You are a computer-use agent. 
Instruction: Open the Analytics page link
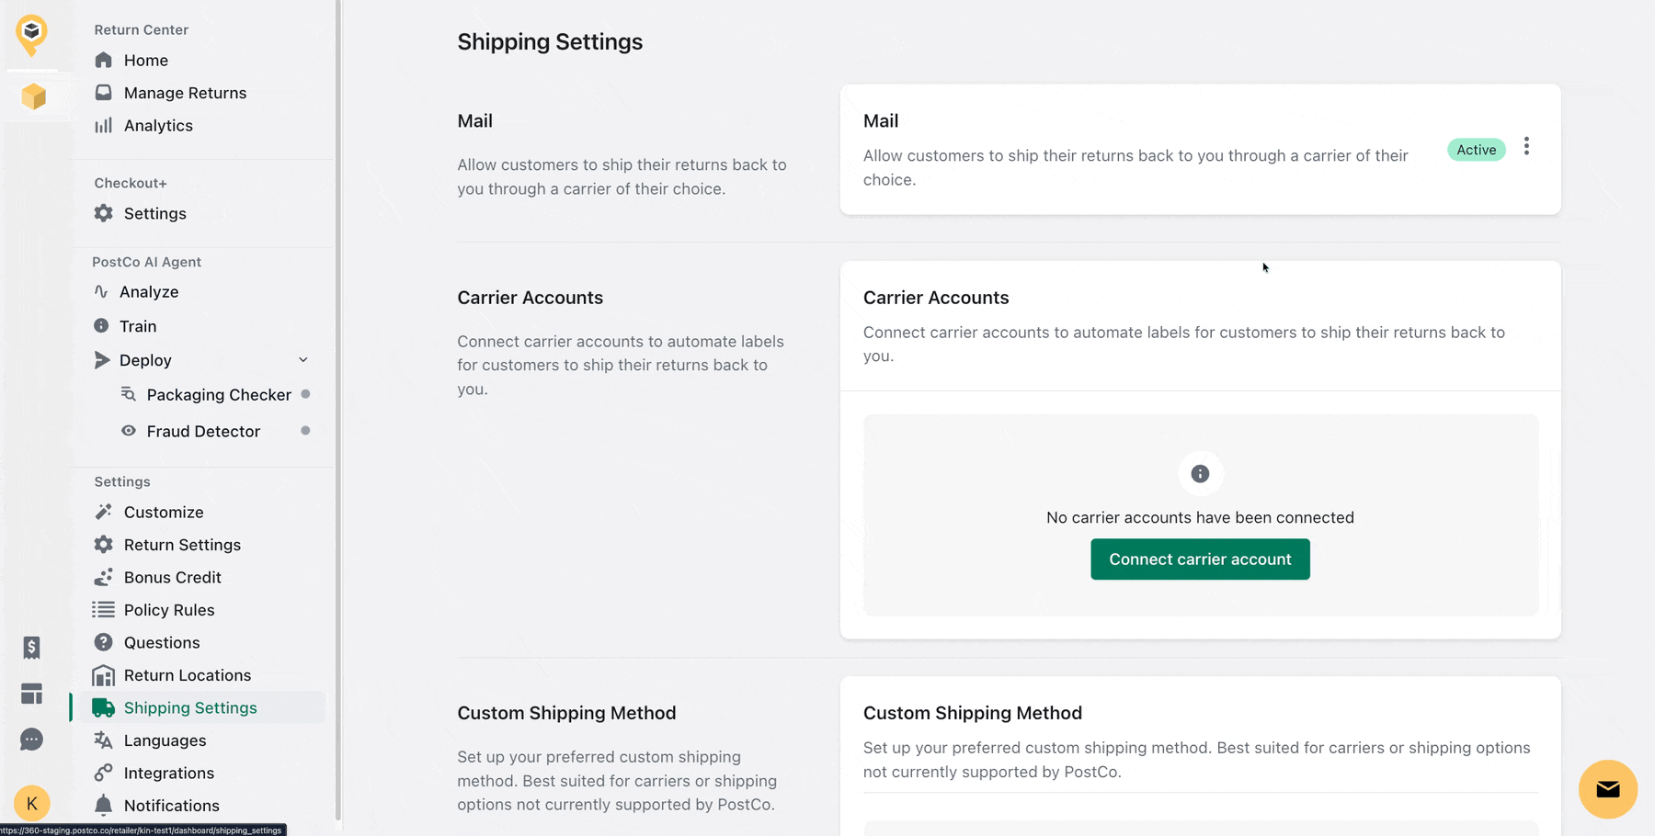(158, 126)
